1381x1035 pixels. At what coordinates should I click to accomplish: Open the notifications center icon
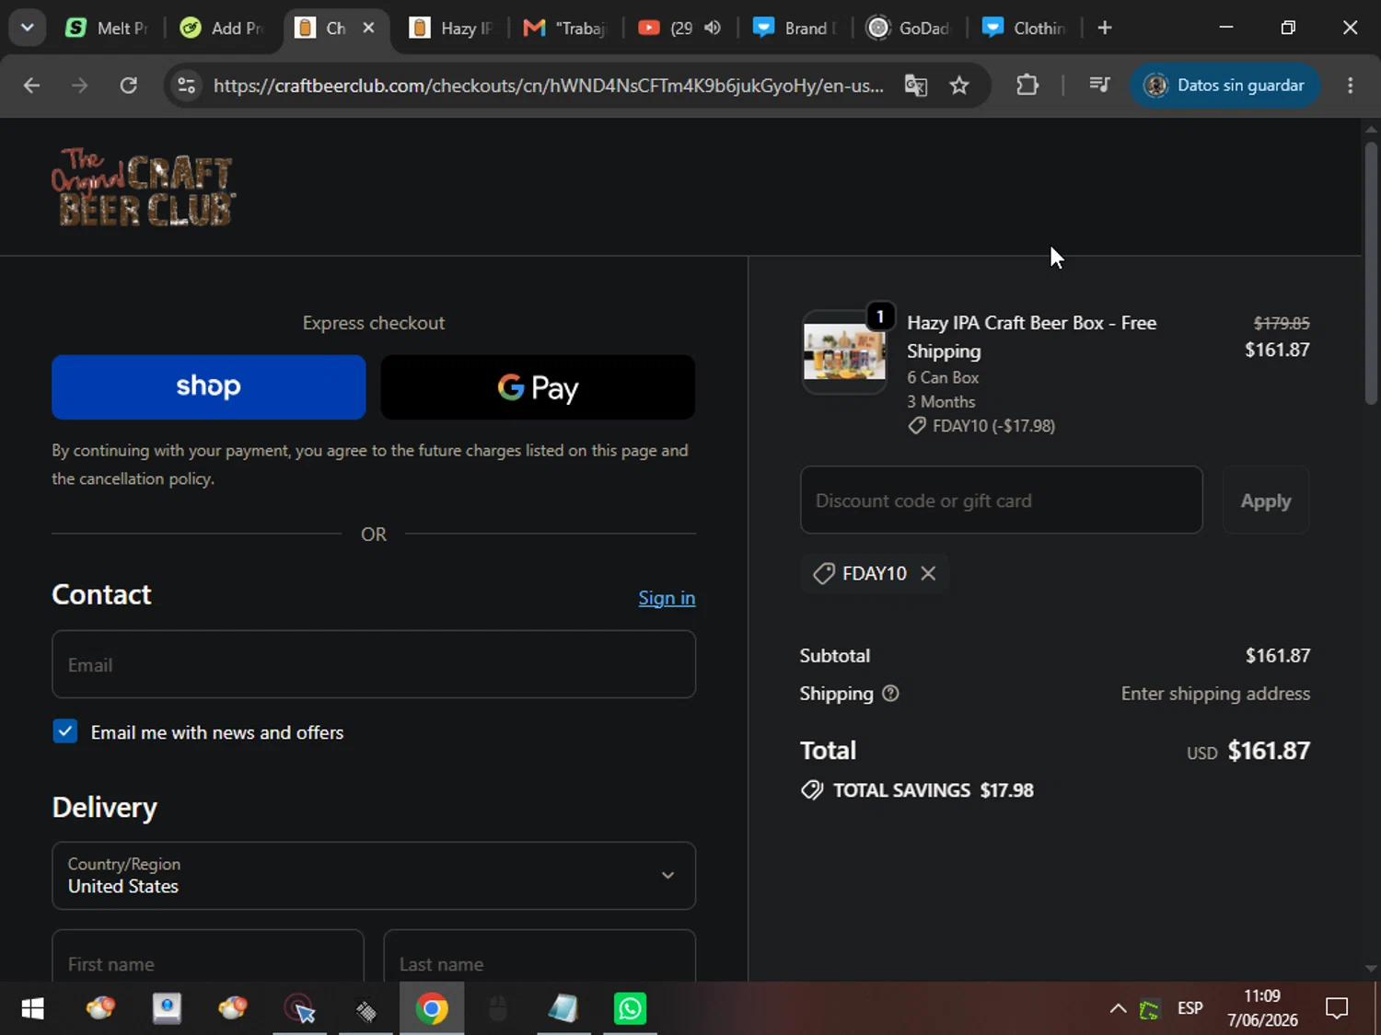click(1337, 1009)
